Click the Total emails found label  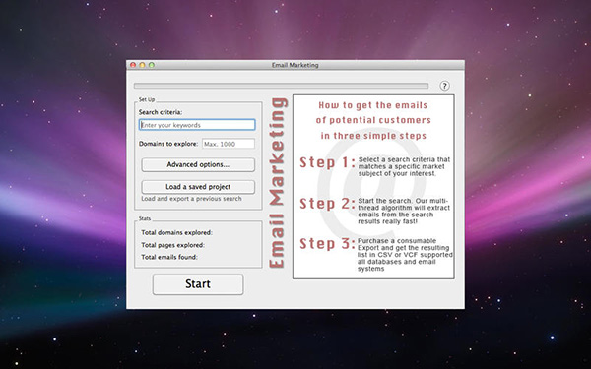point(169,257)
